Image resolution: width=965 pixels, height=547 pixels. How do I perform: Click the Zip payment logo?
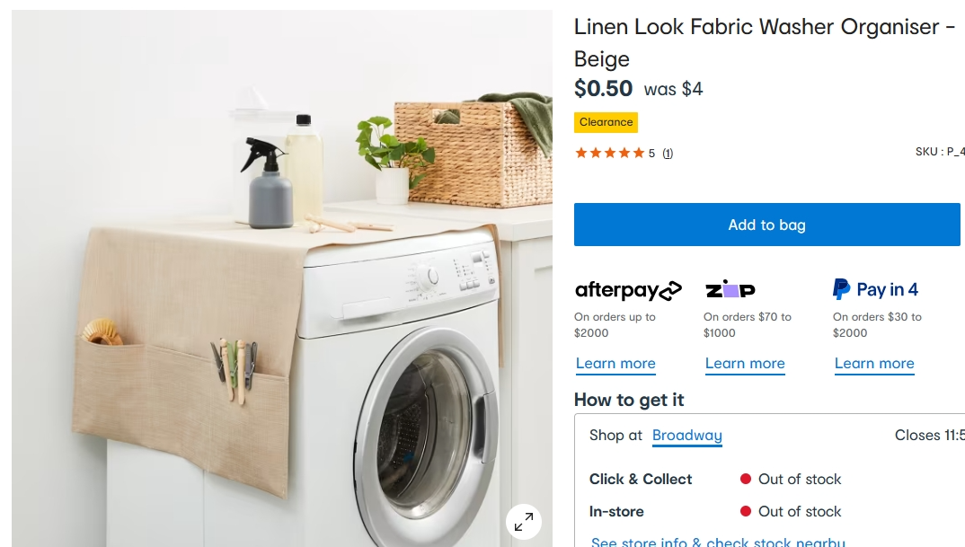[730, 289]
